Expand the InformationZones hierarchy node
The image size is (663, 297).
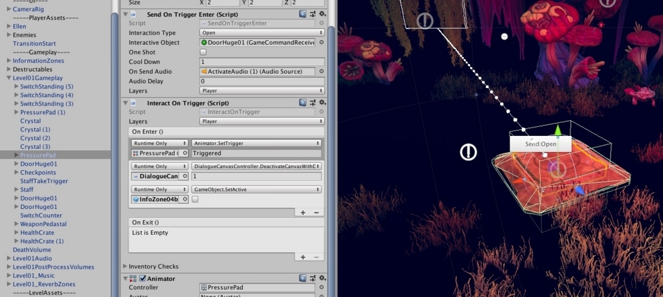(9, 60)
